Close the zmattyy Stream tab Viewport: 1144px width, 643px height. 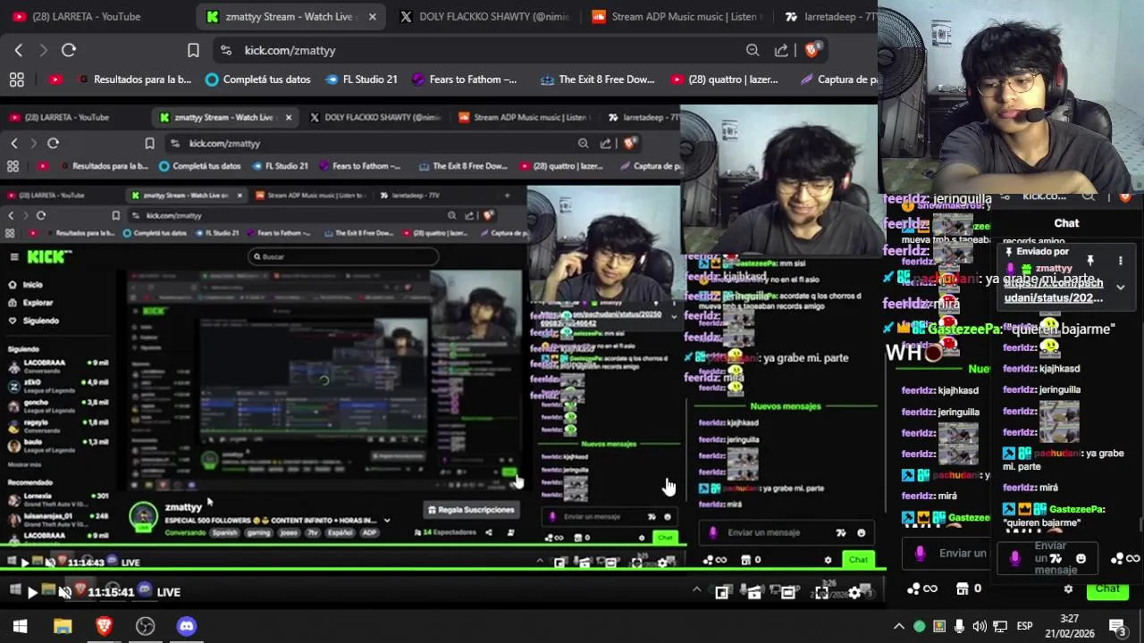pyautogui.click(x=372, y=16)
